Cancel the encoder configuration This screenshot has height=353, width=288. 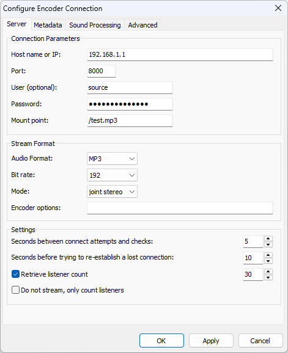pos(260,341)
